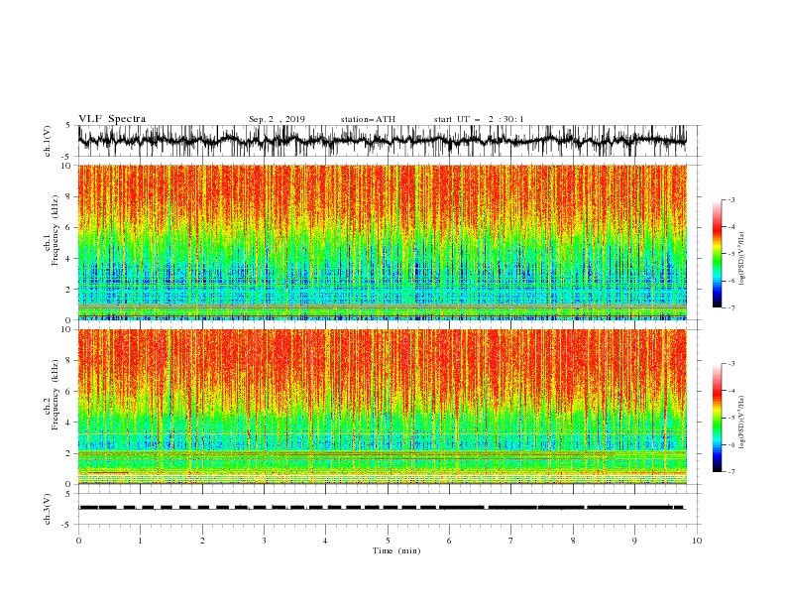The image size is (785, 607).
Task: Click the time axis tick label "8"
Action: coord(573,541)
